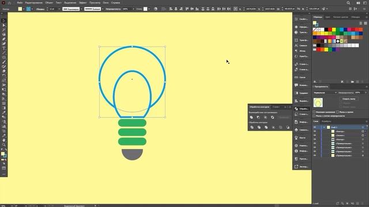Click the target circle for <Эллипс>
Viewport: 369px width, 207px height.
click(363, 136)
